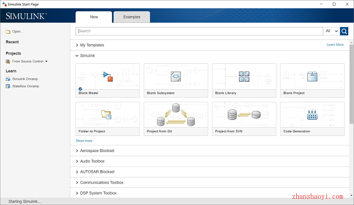This screenshot has height=205, width=354.
Task: Select the Code Generation icon
Action: pos(312,115)
